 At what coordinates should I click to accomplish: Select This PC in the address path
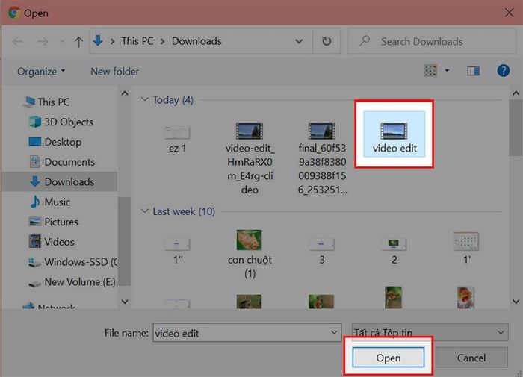pos(137,41)
